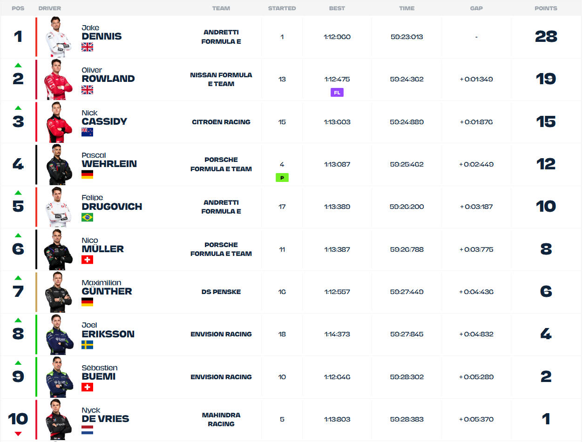Screen dimensions: 583x442
Task: Open Pascal Wehrlein's driver portrait
Action: coord(59,165)
